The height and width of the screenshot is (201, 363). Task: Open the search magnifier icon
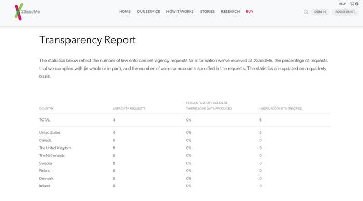tap(306, 12)
